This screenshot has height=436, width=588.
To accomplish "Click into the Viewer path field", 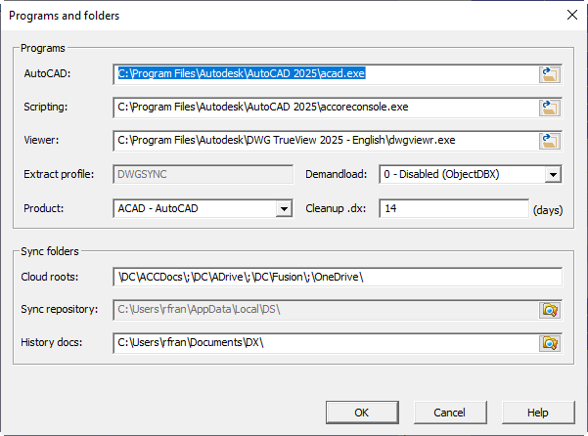I will pyautogui.click(x=326, y=141).
